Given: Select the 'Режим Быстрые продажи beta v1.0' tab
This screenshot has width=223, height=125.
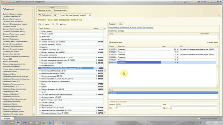Looking at the screenshot, I should tap(73, 15).
